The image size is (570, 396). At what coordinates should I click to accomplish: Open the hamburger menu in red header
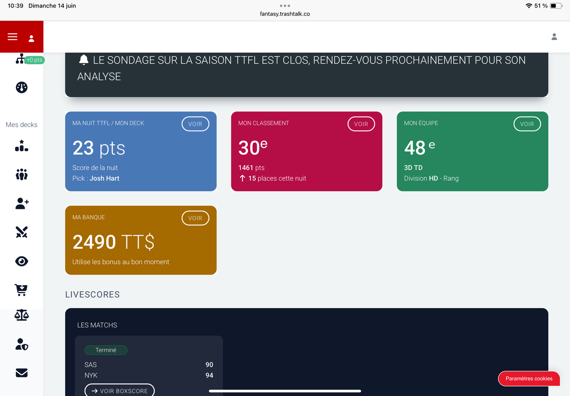[12, 37]
